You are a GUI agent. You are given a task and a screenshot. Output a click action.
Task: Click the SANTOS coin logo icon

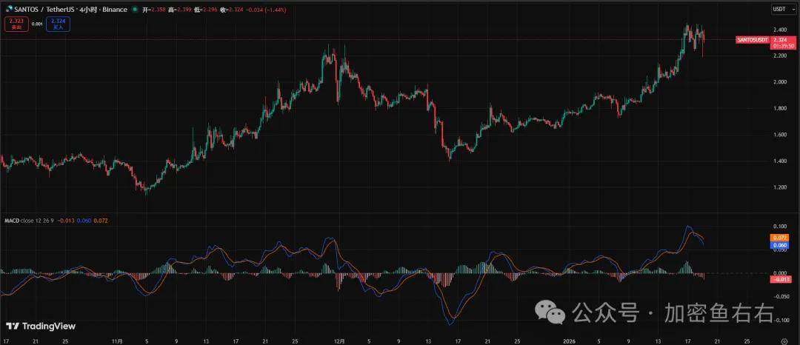tap(9, 9)
